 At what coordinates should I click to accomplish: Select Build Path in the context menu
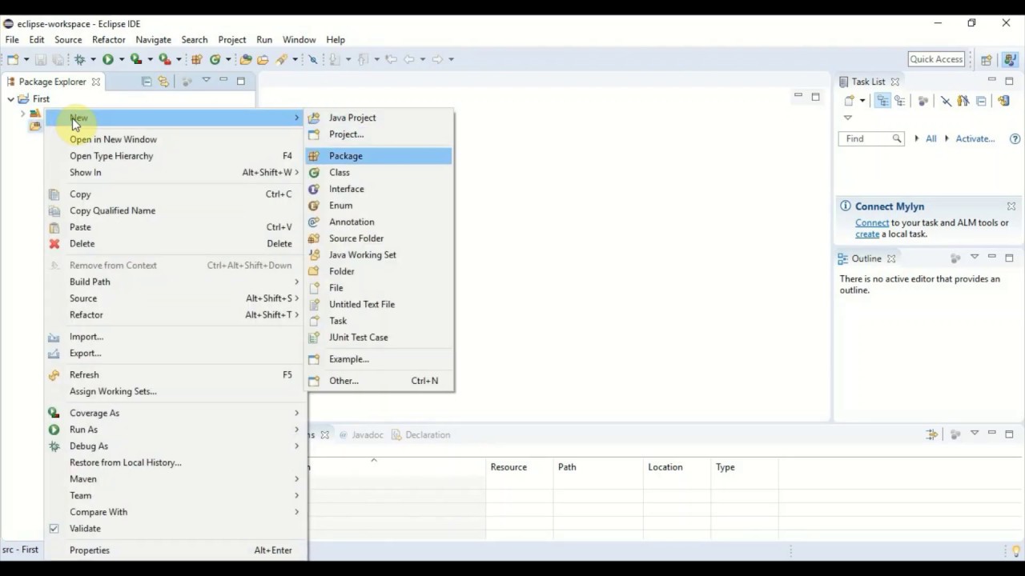(176, 282)
